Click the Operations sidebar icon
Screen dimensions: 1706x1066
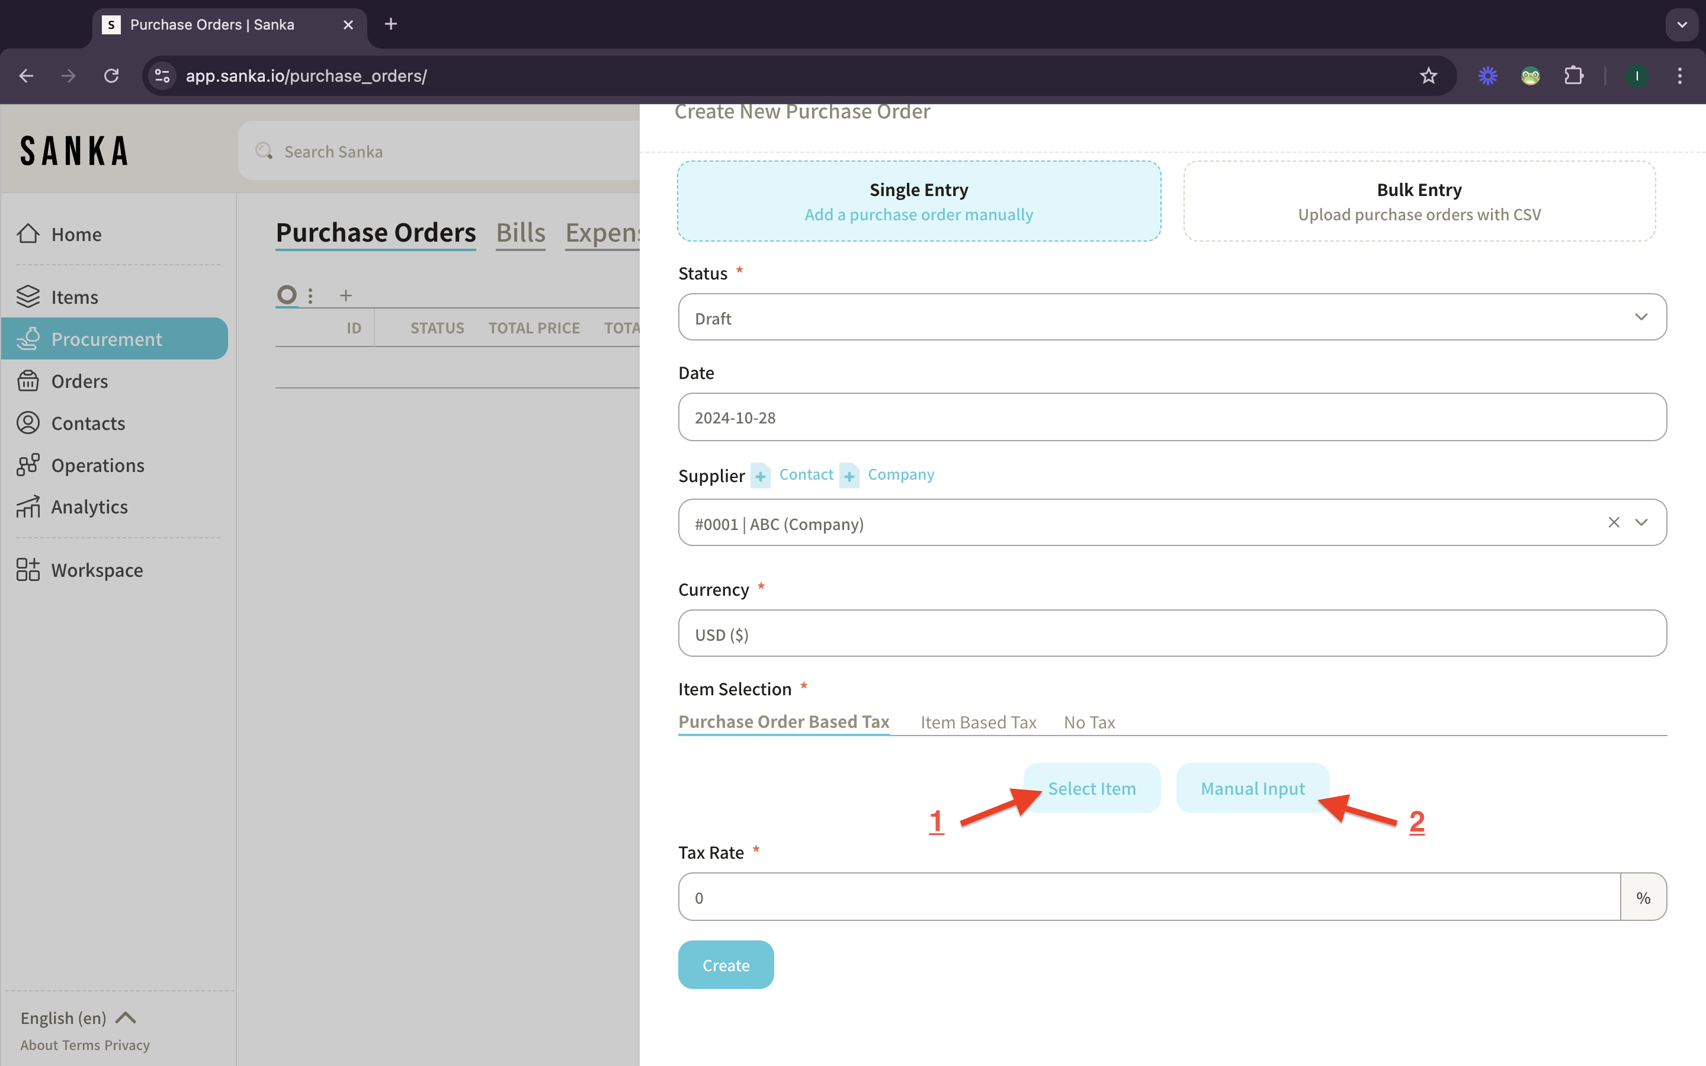[x=28, y=465]
